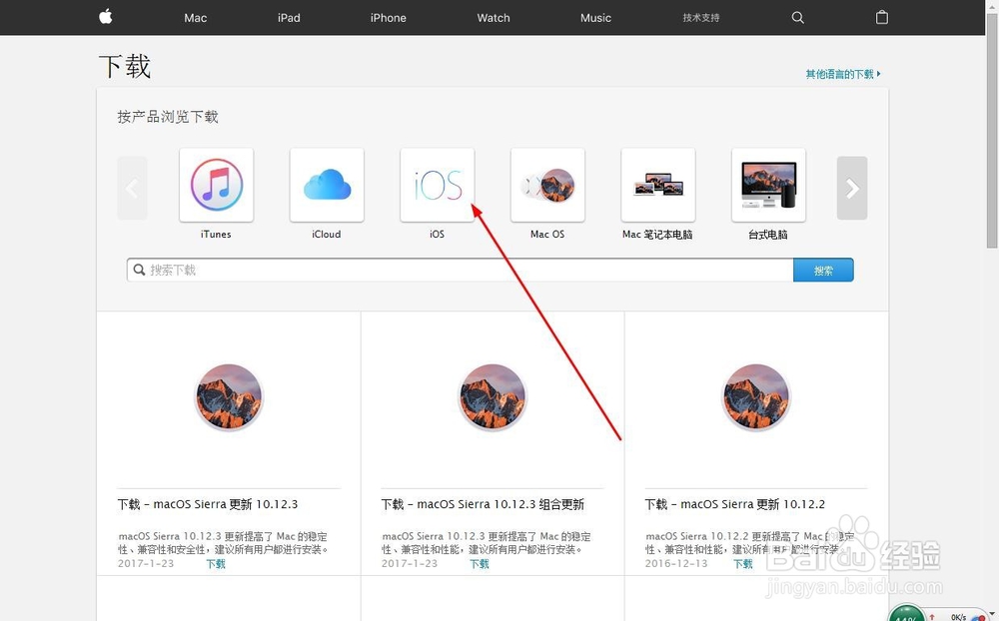
Task: Click the iCloud label text
Action: [x=327, y=235]
